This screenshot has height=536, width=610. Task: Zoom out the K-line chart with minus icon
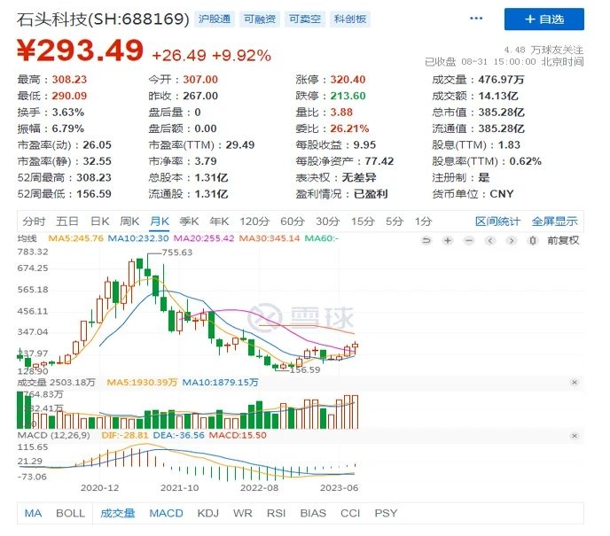(469, 241)
